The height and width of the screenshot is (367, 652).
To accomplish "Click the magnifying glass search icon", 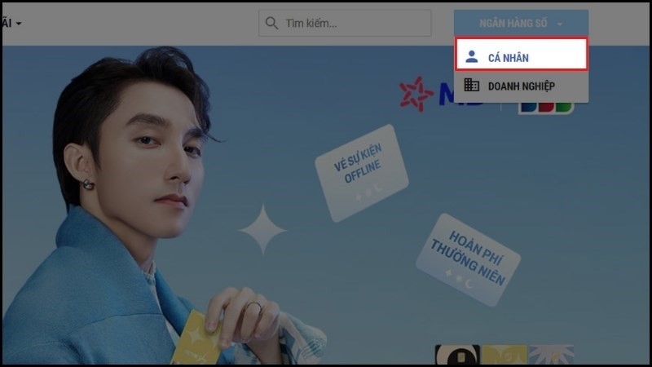I will coord(271,24).
